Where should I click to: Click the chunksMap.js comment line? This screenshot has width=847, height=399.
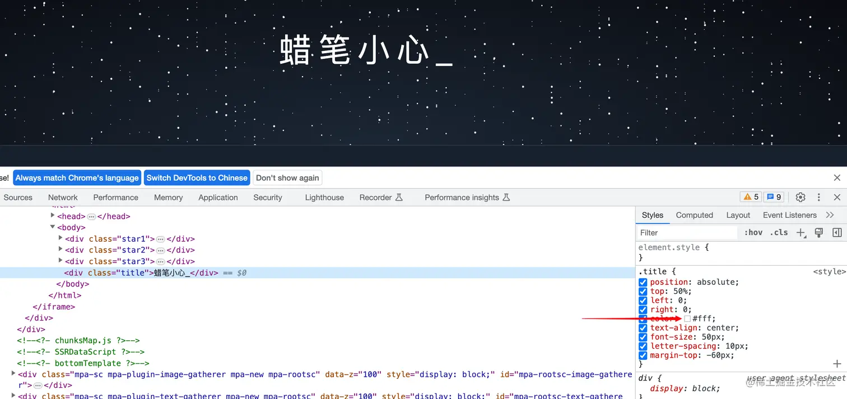click(78, 340)
